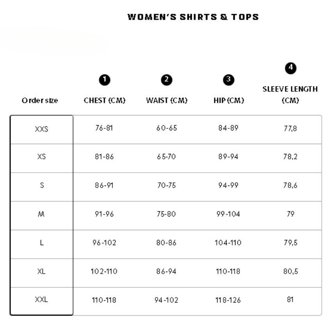Click the Order size column label

click(40, 101)
